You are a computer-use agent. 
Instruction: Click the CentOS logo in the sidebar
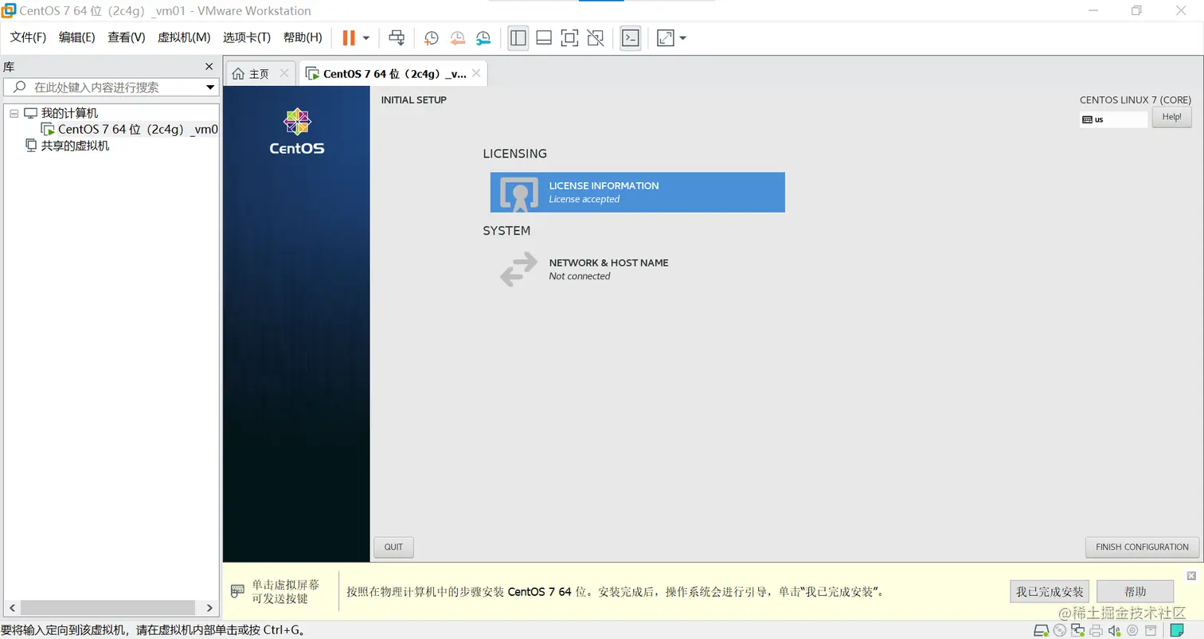click(297, 131)
